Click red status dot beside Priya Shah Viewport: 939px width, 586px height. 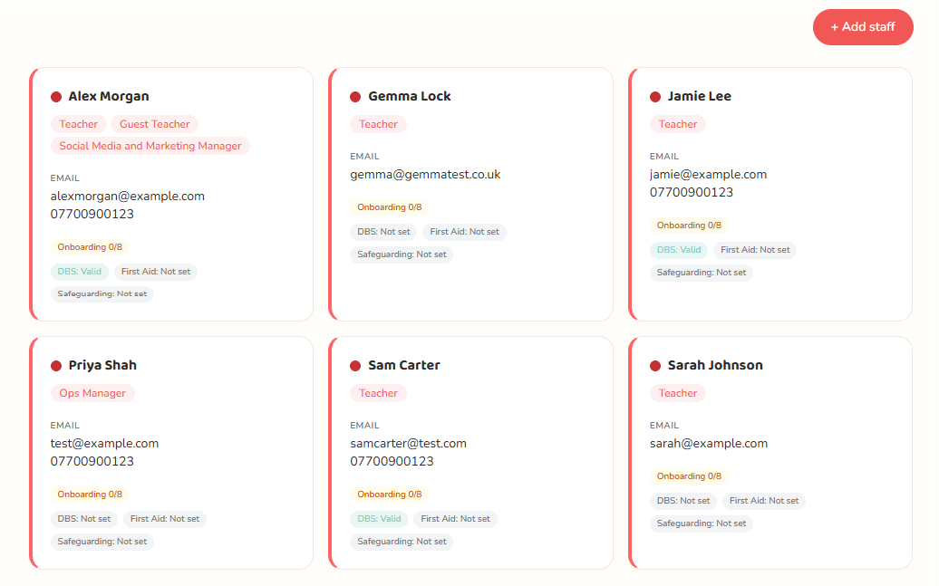click(x=56, y=366)
